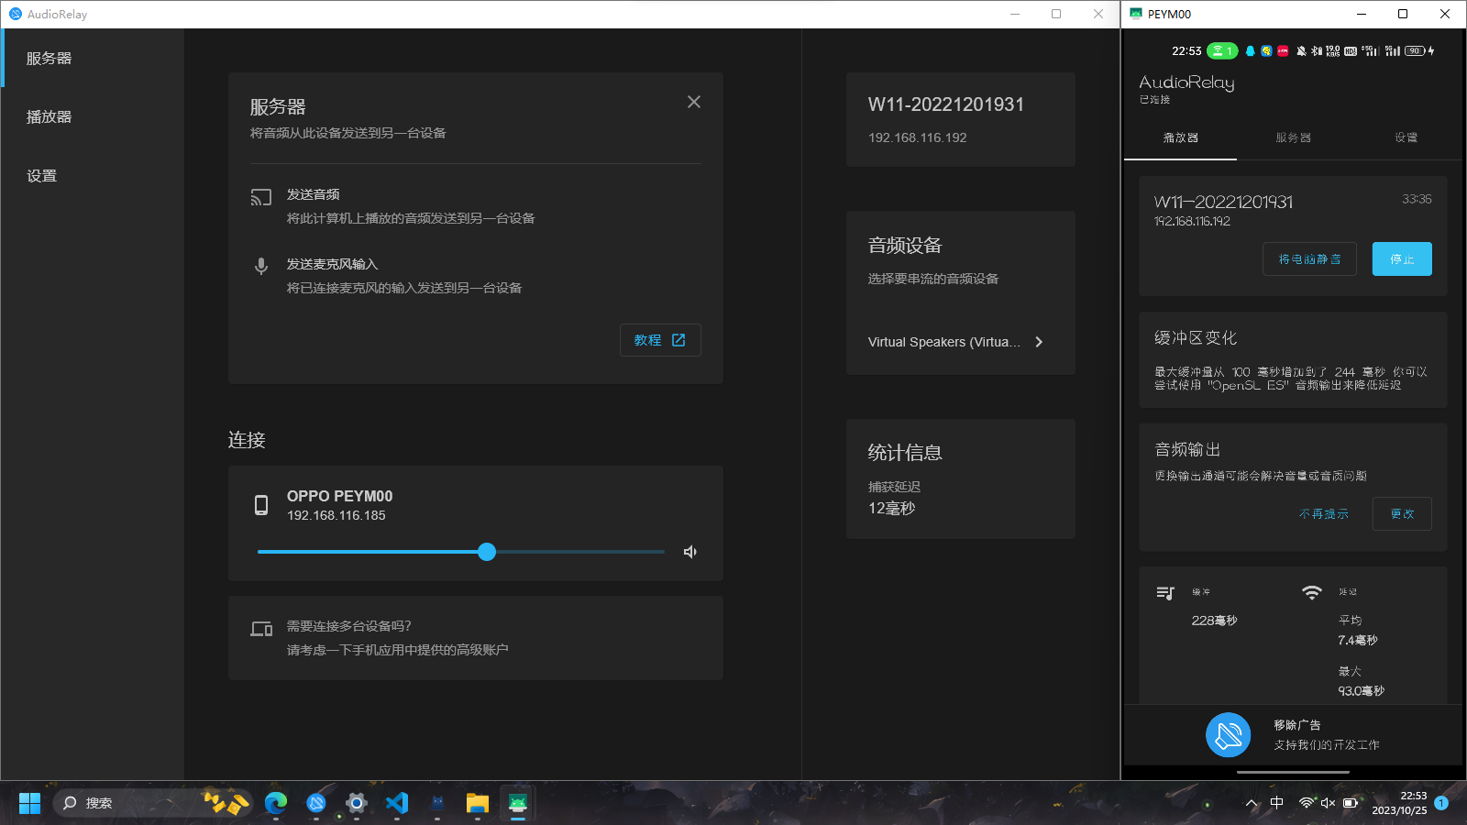Show hidden tray icons with the chevron
The height and width of the screenshot is (825, 1467).
tap(1252, 803)
